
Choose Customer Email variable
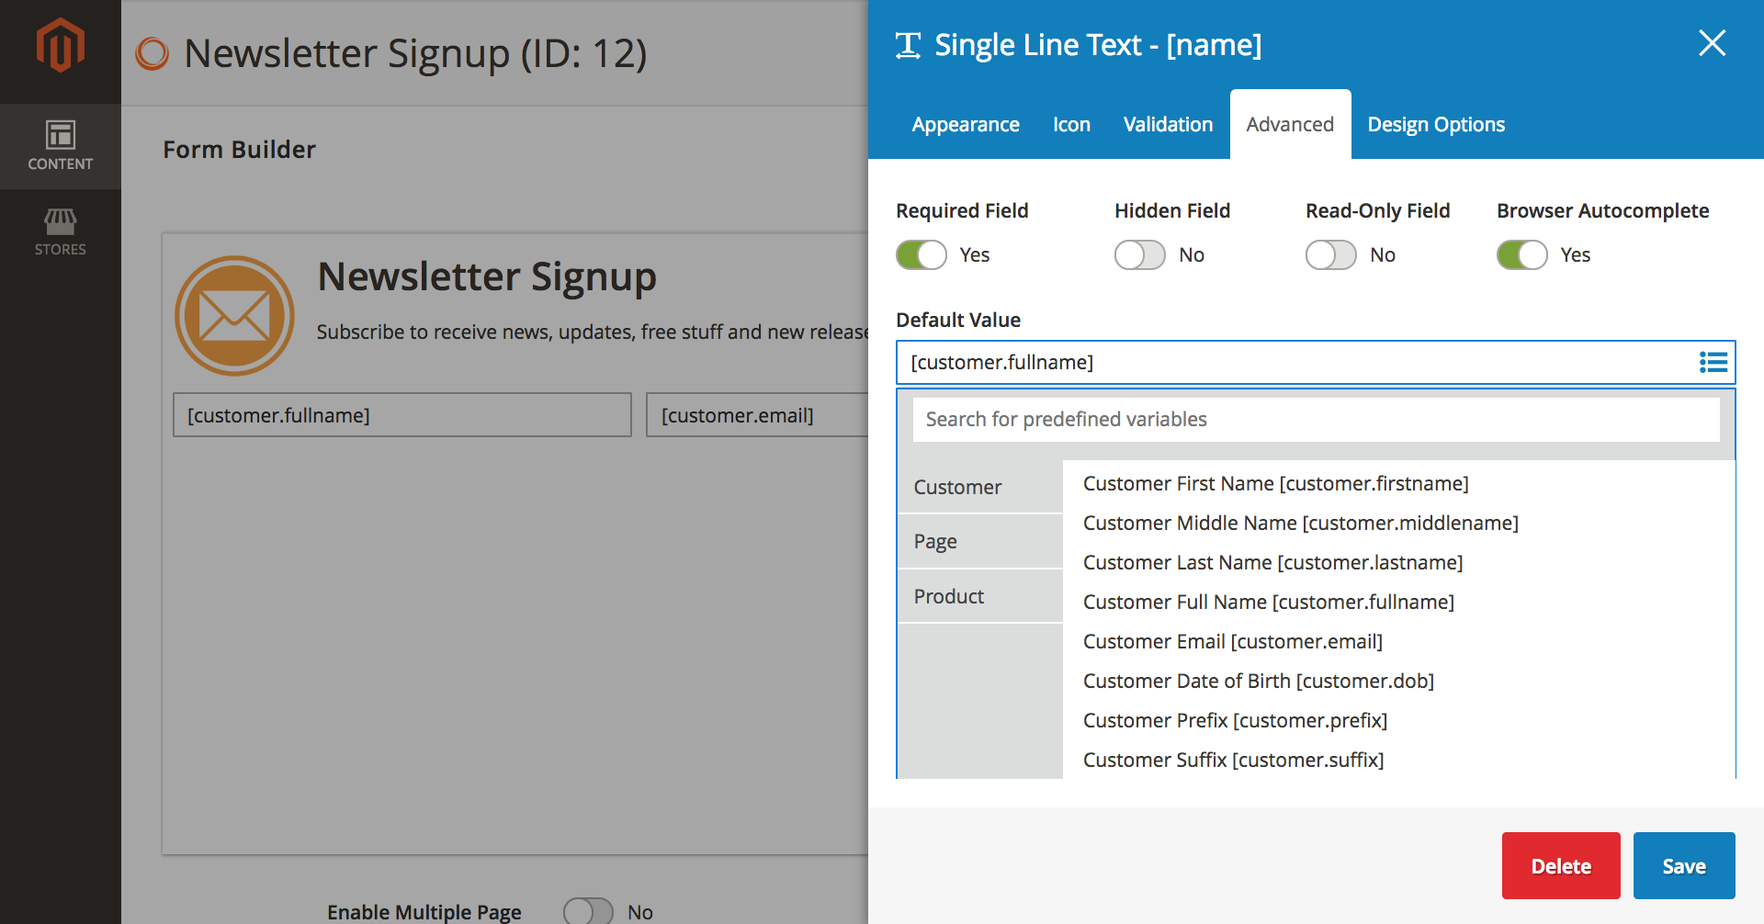[1232, 641]
